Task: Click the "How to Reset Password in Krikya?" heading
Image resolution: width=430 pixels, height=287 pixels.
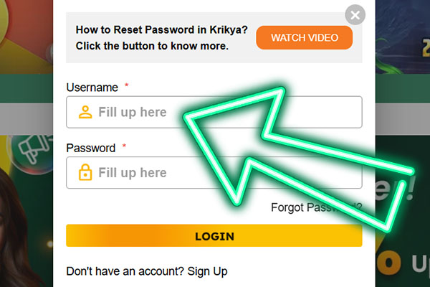Action: (161, 31)
